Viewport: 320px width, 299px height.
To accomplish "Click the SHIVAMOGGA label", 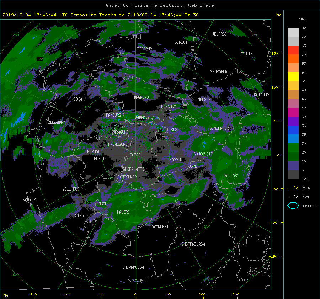I will point(133,267).
